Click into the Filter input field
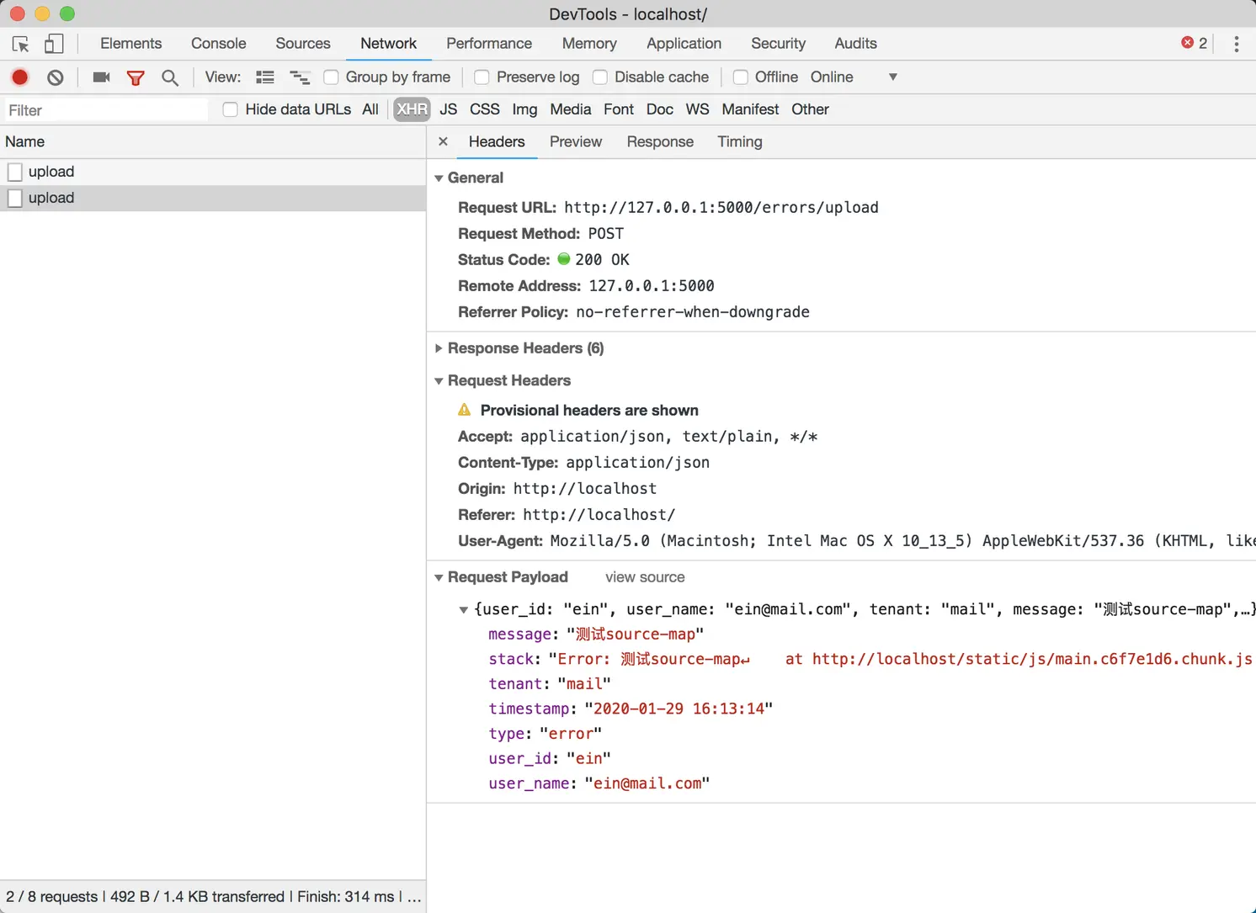Screen dimensions: 1256x913 (x=104, y=110)
